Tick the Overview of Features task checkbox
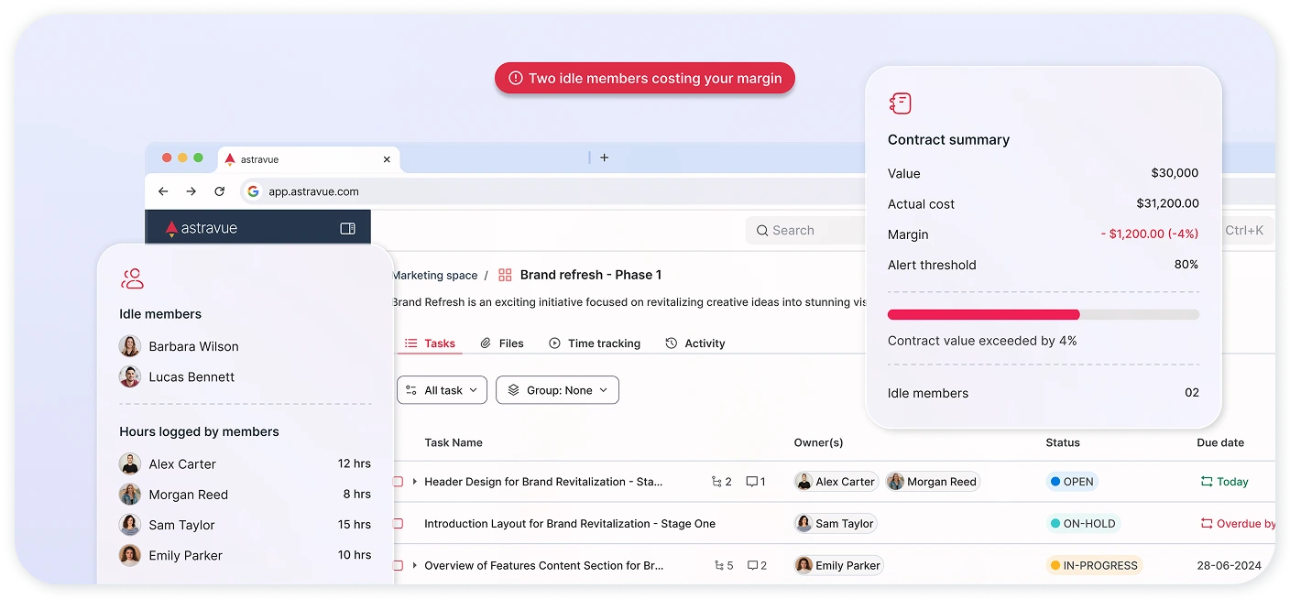Viewport: 1290px width, 599px height. 398,566
